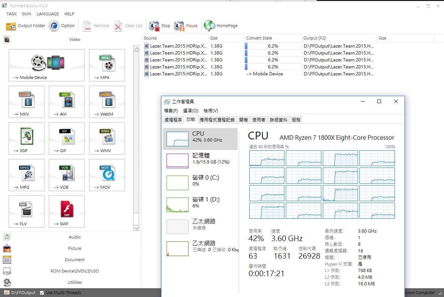Screen dimensions: 444x297
Task: Open the LANGUAGE menu
Action: click(x=48, y=14)
